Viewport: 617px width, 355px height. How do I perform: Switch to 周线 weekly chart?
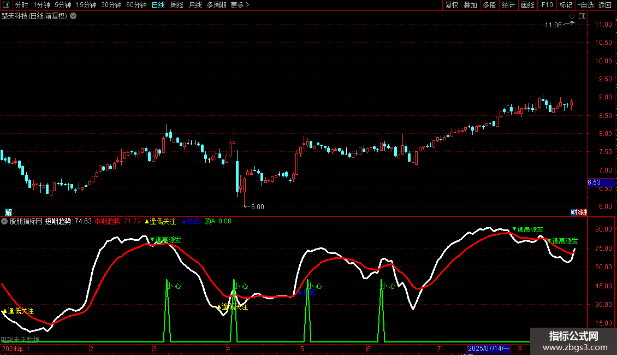(177, 5)
